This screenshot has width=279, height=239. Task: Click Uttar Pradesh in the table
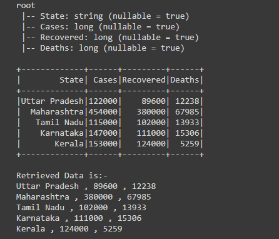click(53, 101)
